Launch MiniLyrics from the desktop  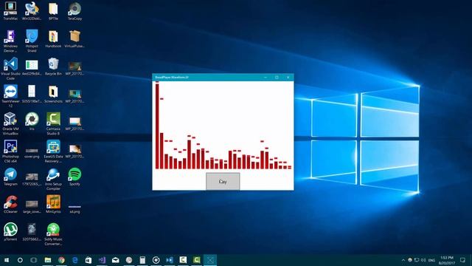pos(53,204)
